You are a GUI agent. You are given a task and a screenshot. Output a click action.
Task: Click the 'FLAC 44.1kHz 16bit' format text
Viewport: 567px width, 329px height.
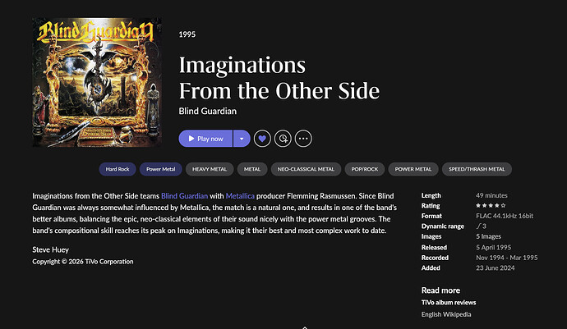tap(505, 216)
